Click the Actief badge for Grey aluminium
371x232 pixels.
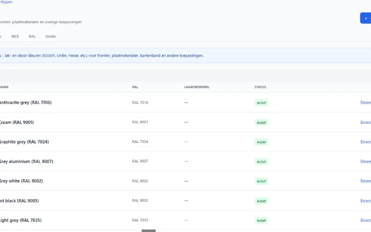coord(261,161)
